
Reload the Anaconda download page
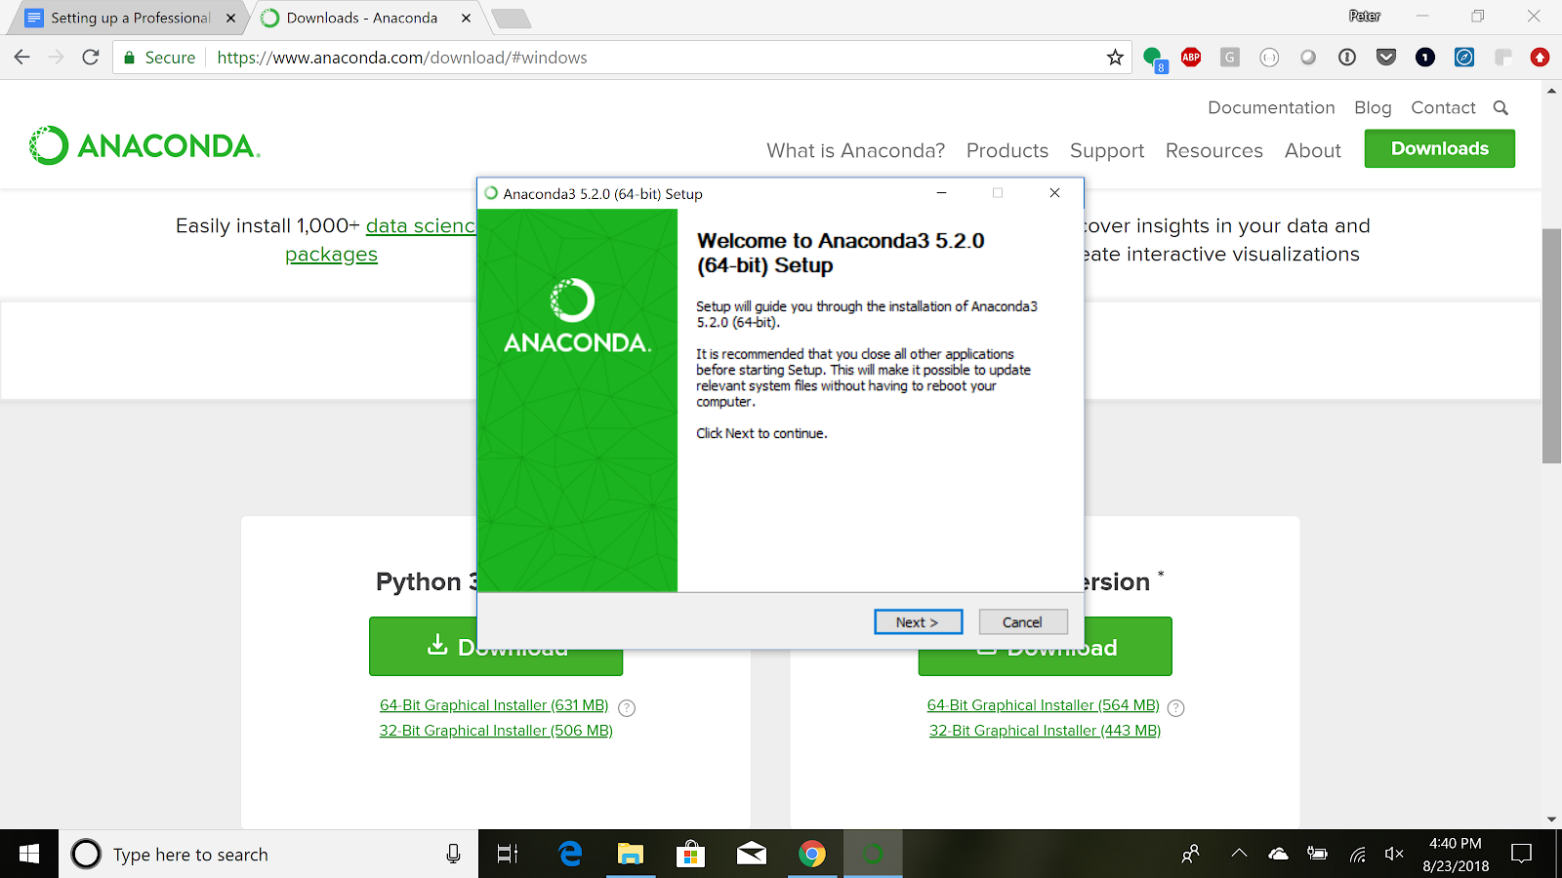(91, 58)
